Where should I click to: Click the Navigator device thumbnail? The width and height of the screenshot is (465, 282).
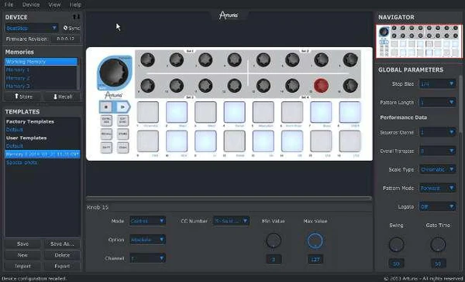click(x=419, y=42)
